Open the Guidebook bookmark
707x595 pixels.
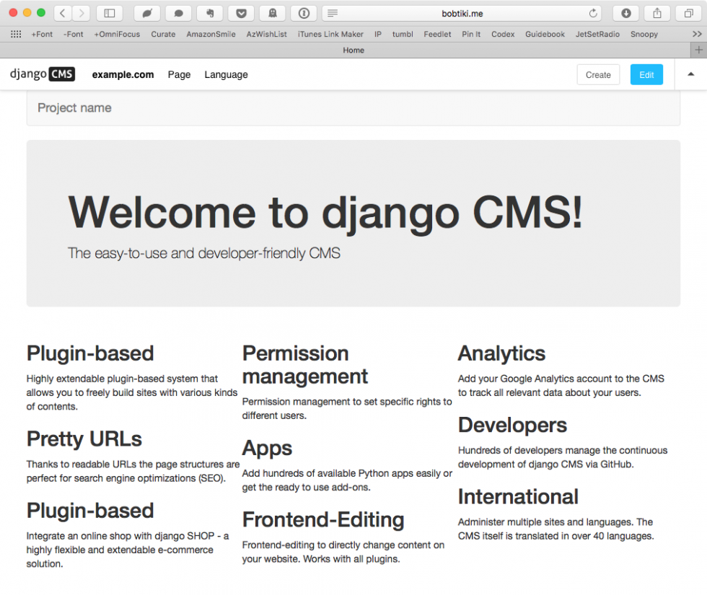(545, 35)
